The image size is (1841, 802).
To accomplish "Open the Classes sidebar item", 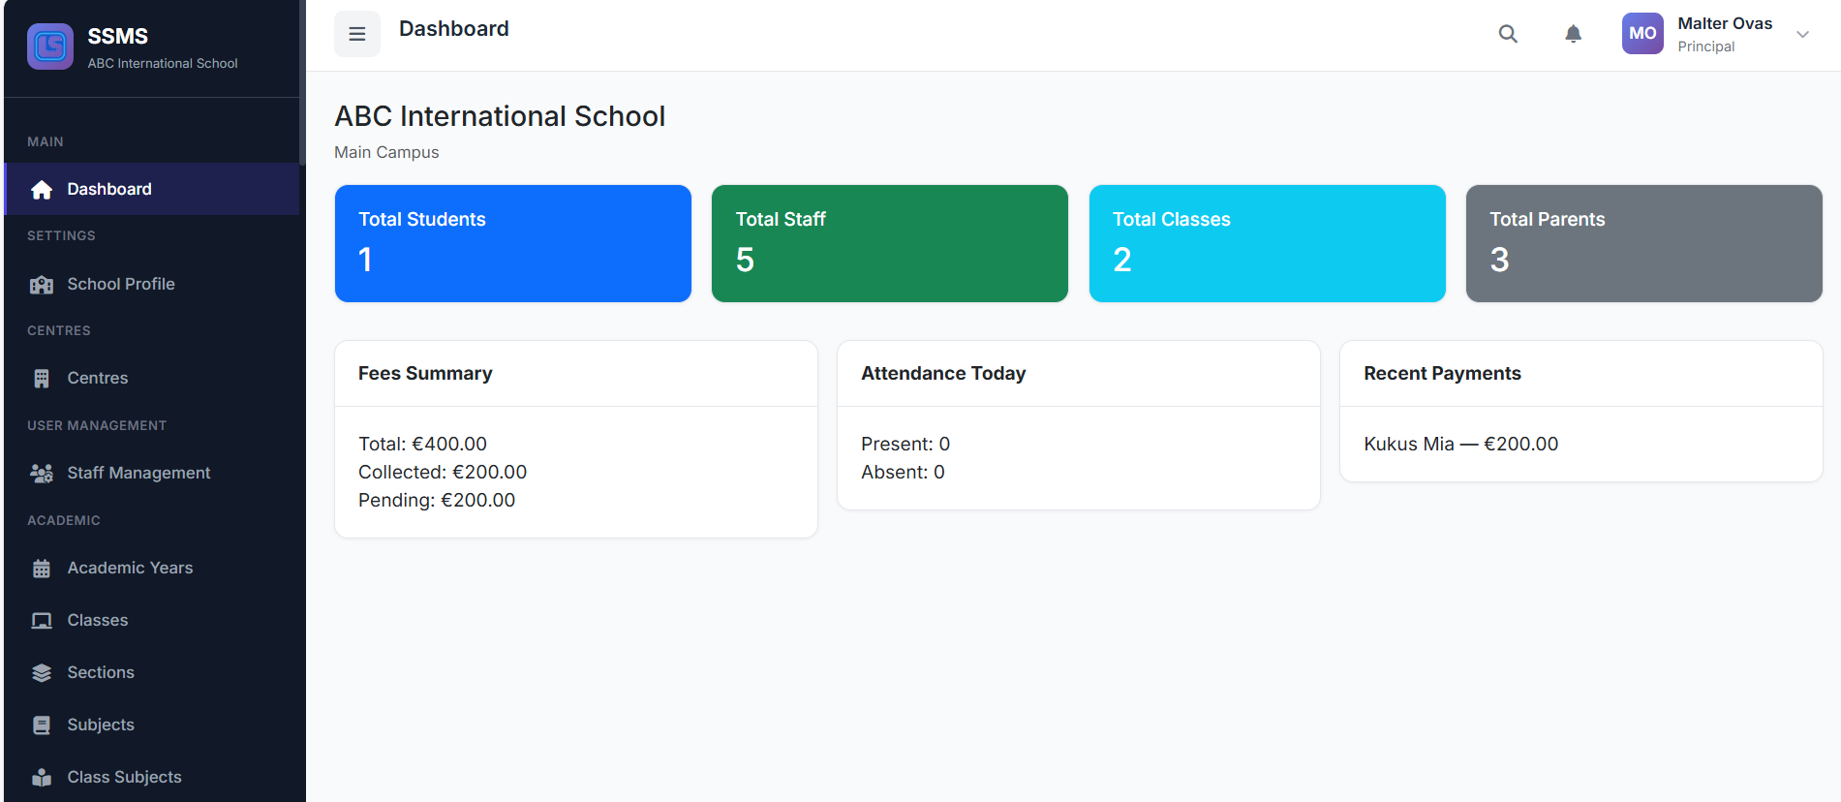I will [x=97, y=620].
